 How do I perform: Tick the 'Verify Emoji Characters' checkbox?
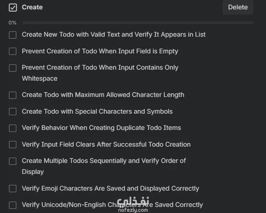point(13,189)
